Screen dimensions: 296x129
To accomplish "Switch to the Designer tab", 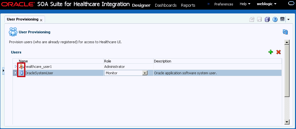I will 141,5.
